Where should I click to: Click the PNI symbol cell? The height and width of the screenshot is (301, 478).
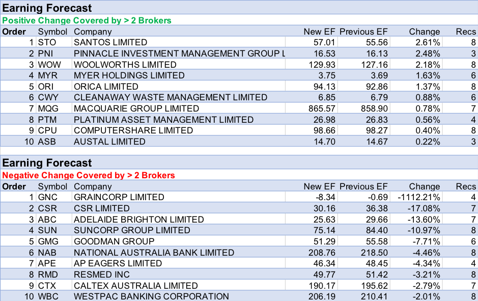coord(48,53)
